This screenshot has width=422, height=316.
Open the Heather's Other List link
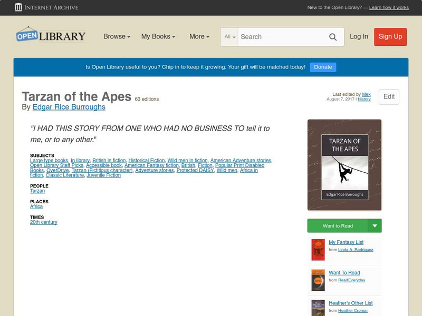pyautogui.click(x=351, y=303)
